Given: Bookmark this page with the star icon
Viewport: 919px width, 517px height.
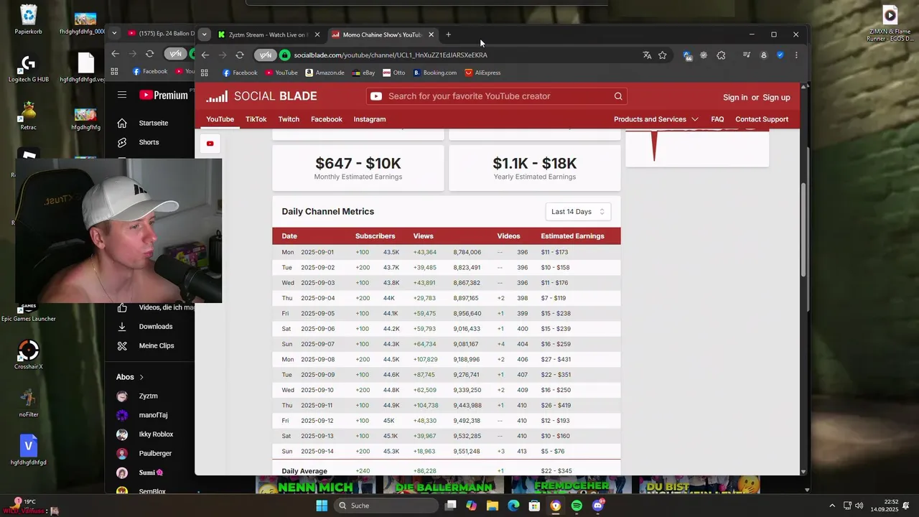Looking at the screenshot, I should coord(663,55).
